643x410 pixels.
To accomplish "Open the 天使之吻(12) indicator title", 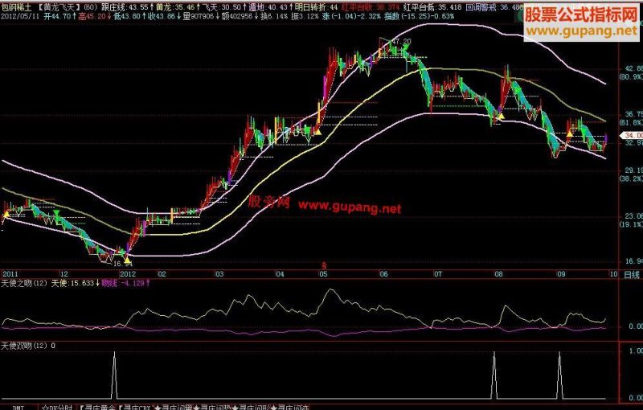I will 24,283.
